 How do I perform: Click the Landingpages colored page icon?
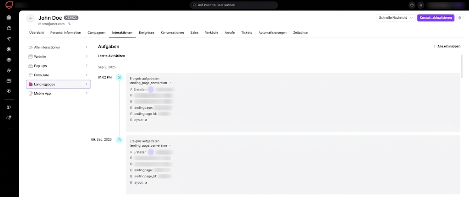click(x=31, y=84)
